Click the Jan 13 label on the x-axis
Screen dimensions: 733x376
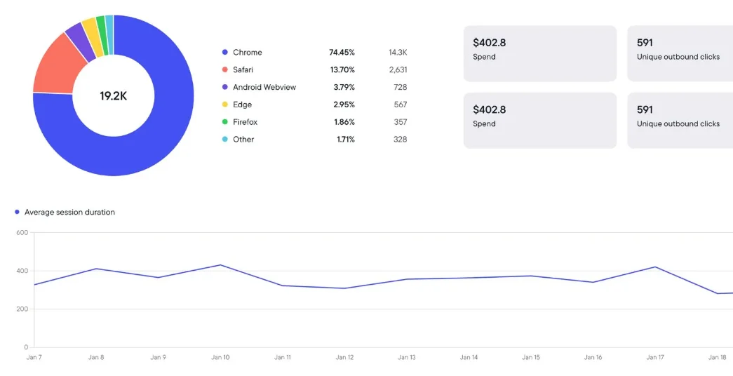click(x=407, y=358)
